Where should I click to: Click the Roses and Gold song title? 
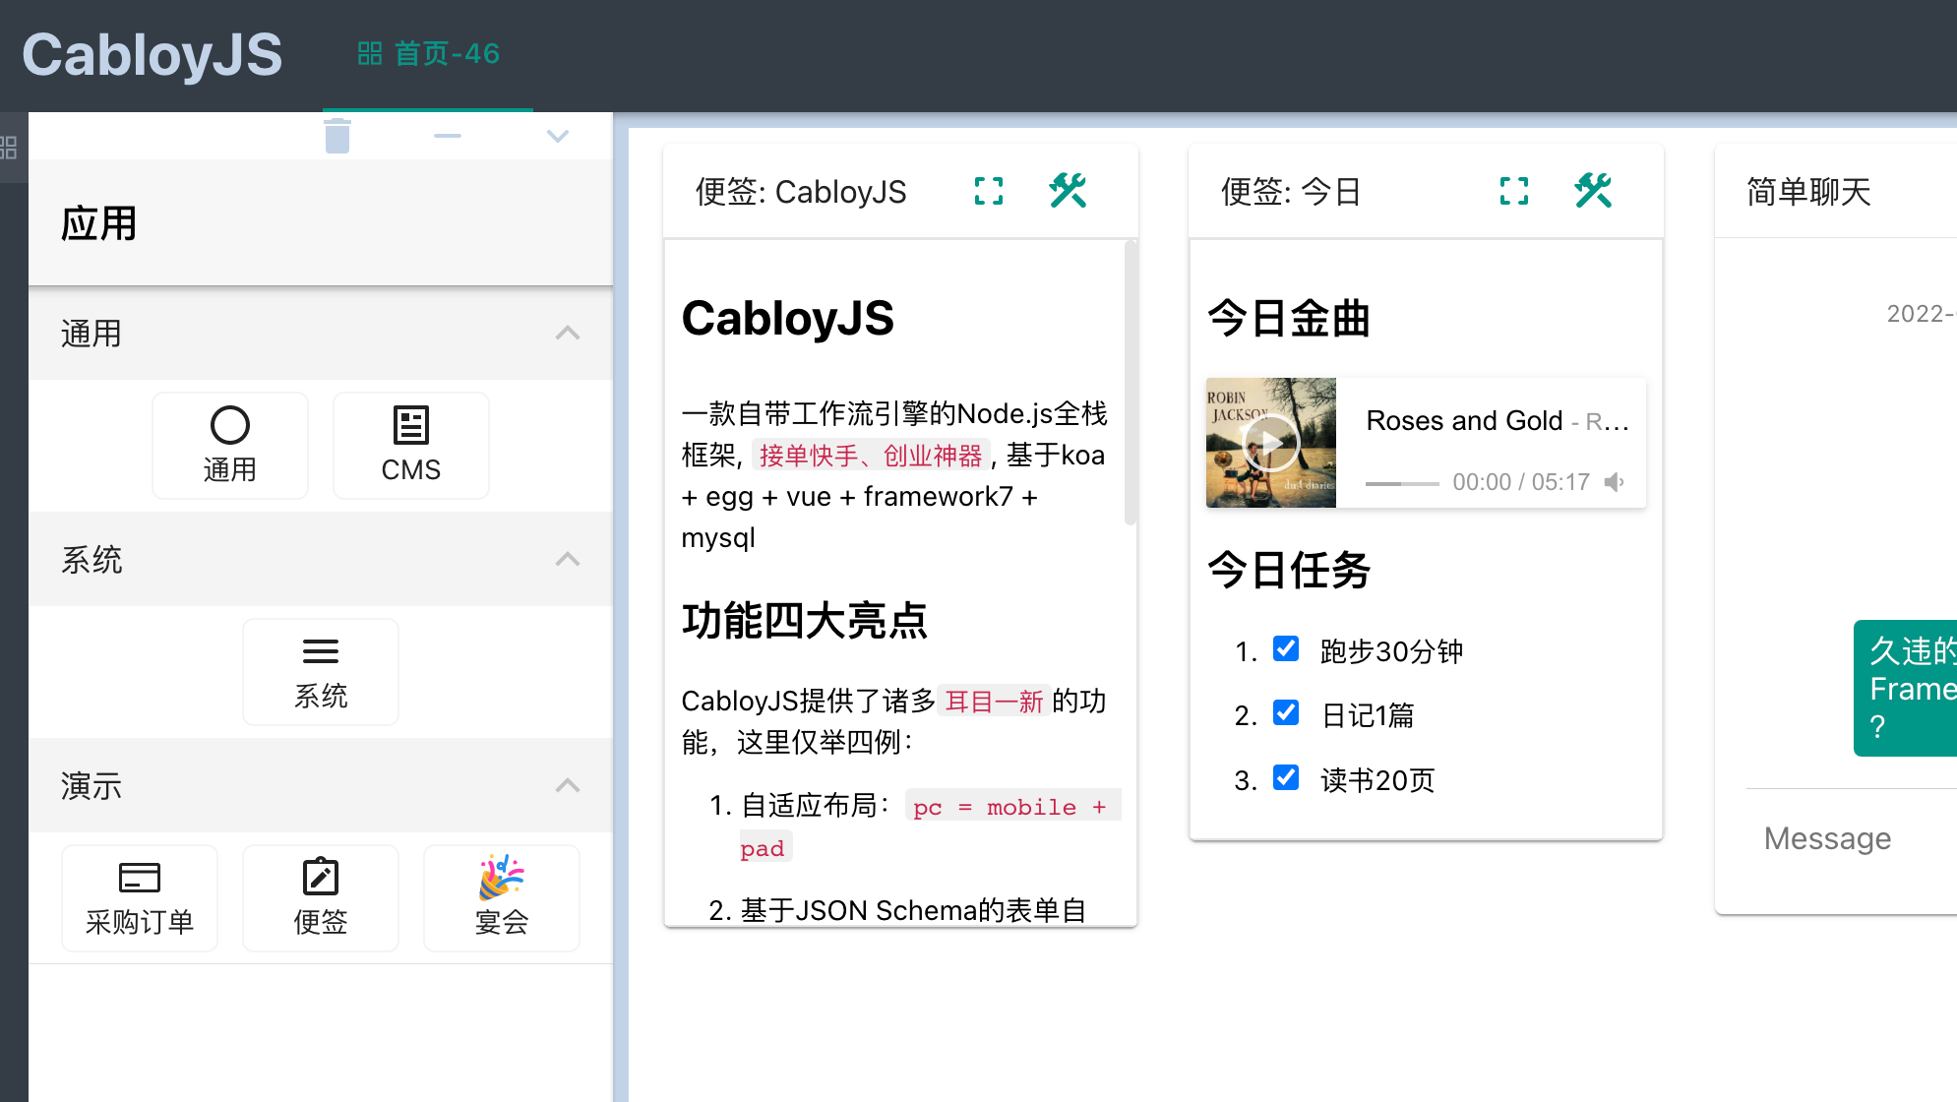point(1464,421)
